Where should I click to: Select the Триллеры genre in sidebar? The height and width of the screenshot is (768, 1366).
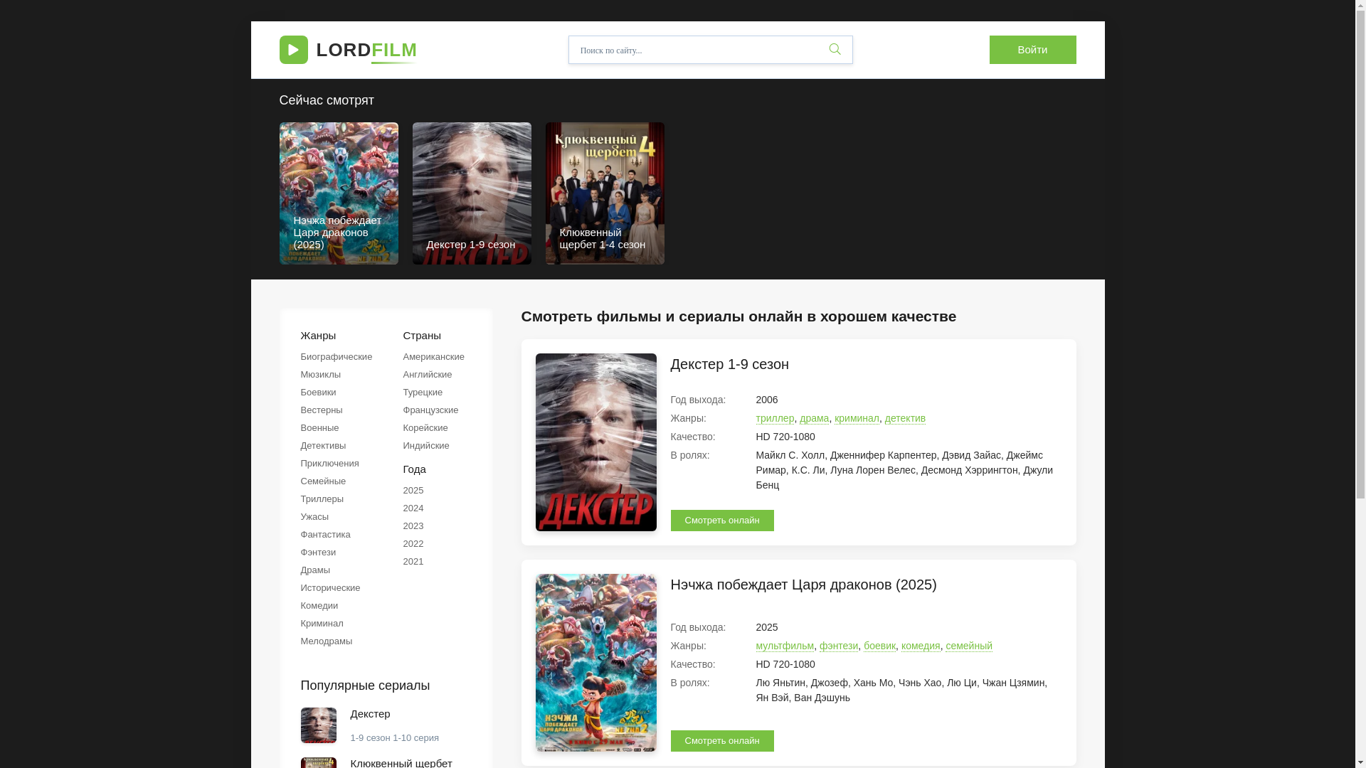[322, 499]
